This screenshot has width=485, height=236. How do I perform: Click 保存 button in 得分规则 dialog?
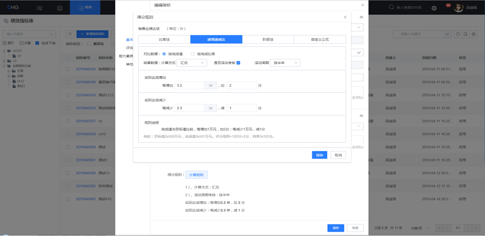click(x=319, y=155)
